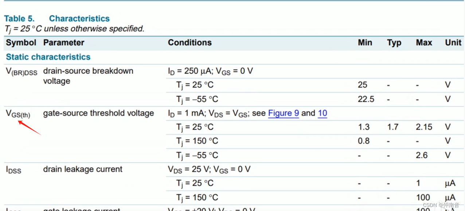465x211 pixels.
Task: Select the 'Min' column header
Action: [365, 43]
